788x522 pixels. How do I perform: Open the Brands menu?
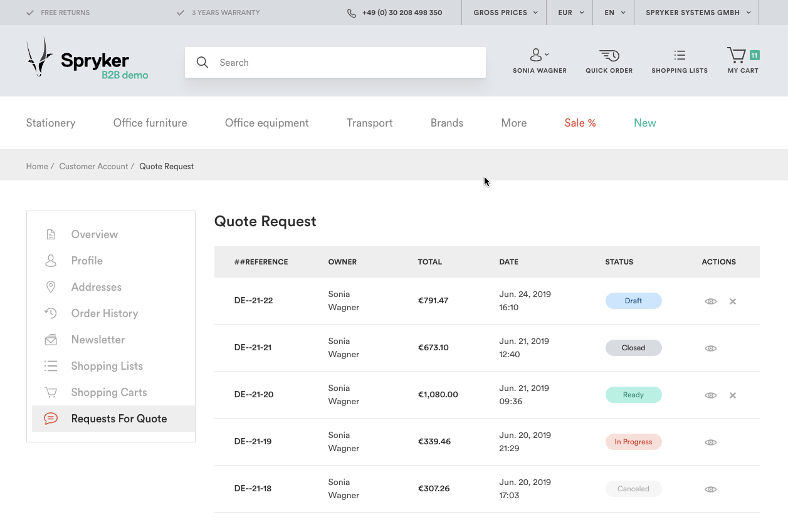(x=447, y=123)
